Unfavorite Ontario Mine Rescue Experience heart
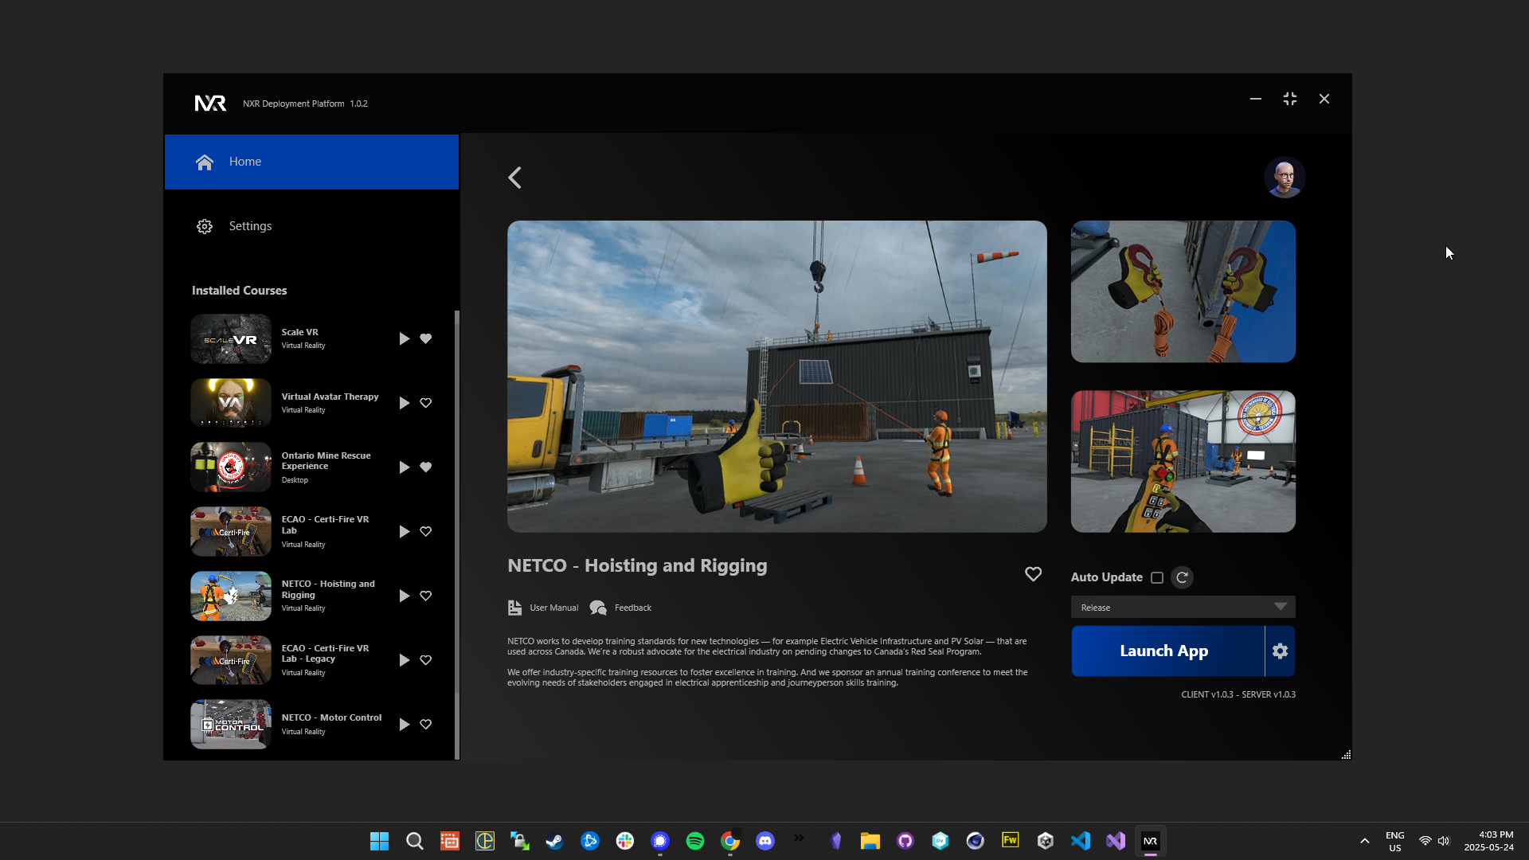 [x=426, y=467]
